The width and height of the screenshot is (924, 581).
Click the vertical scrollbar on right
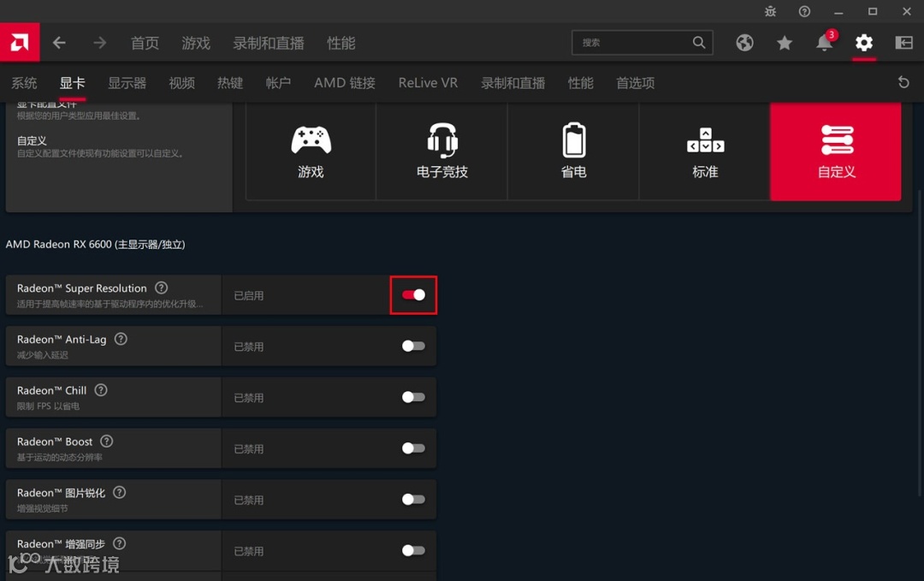(921, 343)
